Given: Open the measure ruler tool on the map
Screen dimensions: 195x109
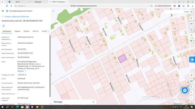Looking at the screenshot, I should coord(191,24).
